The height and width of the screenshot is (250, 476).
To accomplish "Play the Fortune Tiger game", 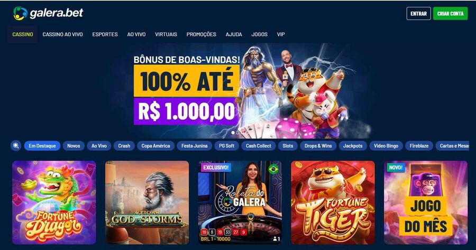I will pyautogui.click(x=333, y=202).
